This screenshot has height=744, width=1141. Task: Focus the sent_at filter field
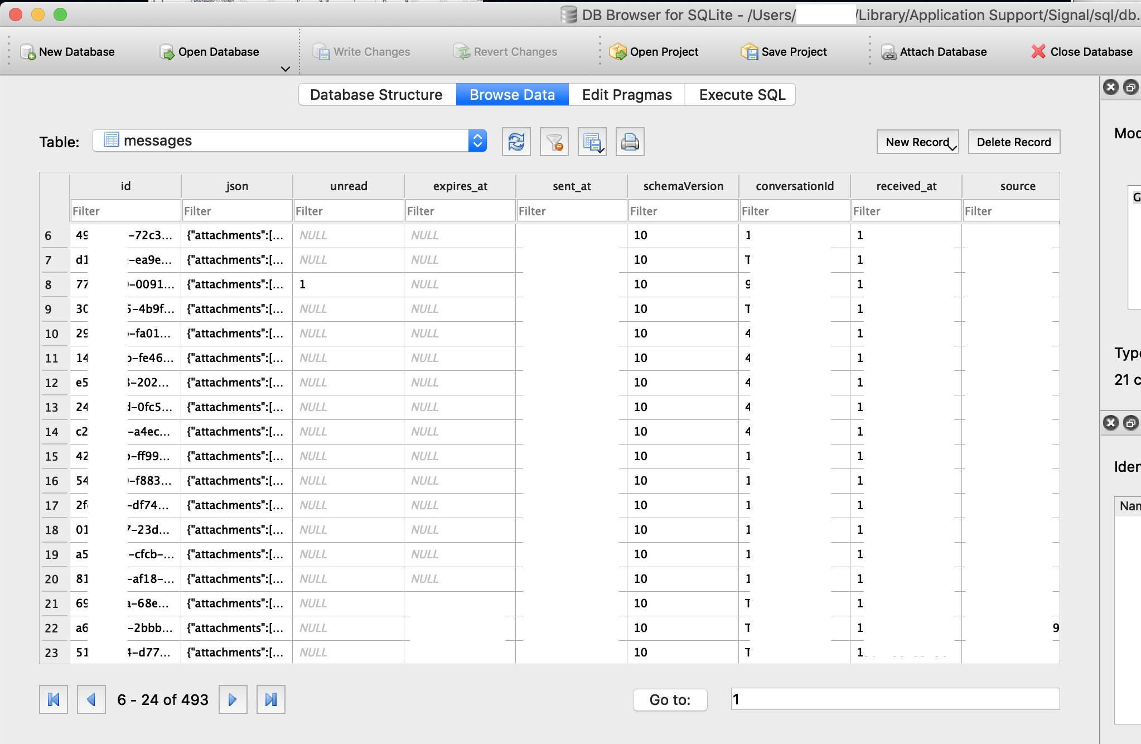[x=572, y=211]
